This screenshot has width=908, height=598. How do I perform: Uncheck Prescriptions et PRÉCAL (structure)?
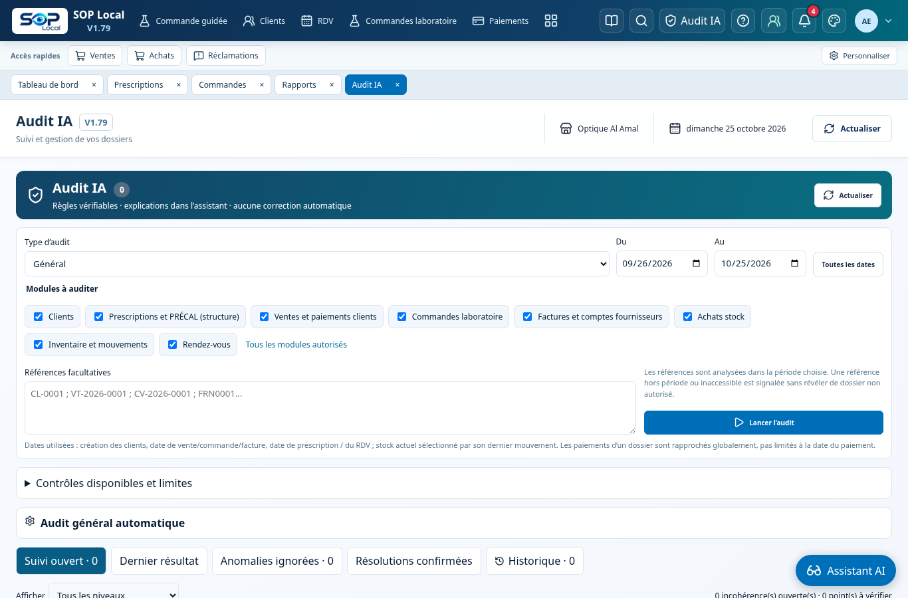(99, 317)
